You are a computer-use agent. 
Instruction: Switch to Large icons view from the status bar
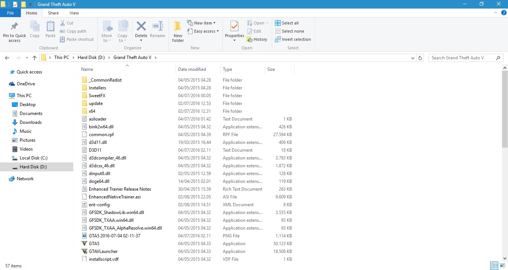coord(502,266)
